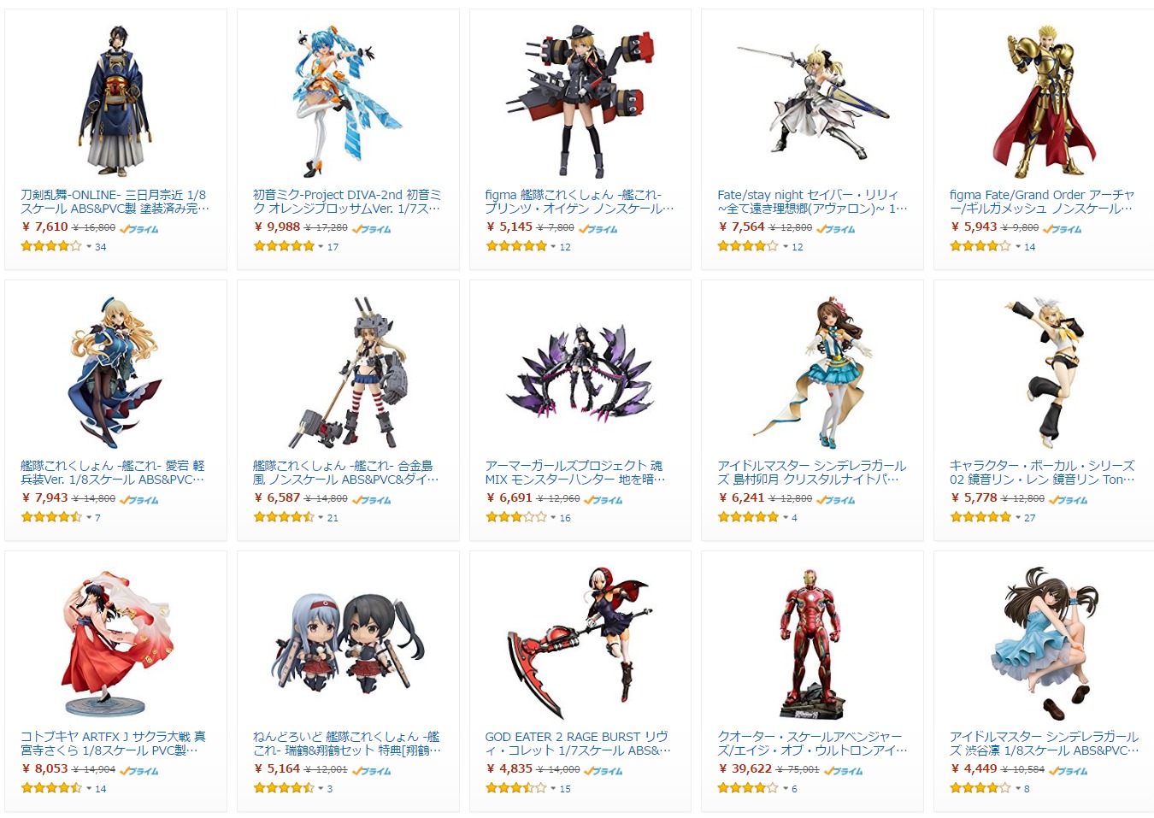Open the 渋谷凛 review count of 8
1154x818 pixels.
(1027, 789)
